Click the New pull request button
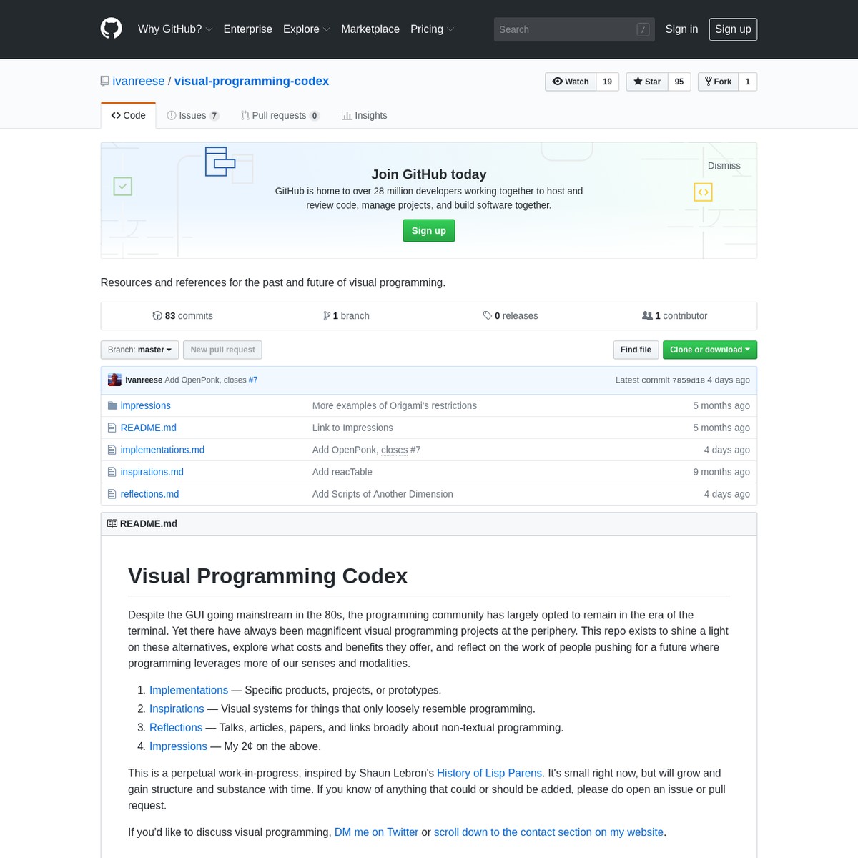The width and height of the screenshot is (858, 858). pos(222,350)
